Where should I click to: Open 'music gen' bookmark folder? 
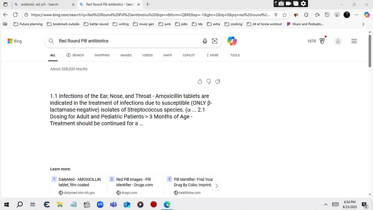click(x=143, y=24)
